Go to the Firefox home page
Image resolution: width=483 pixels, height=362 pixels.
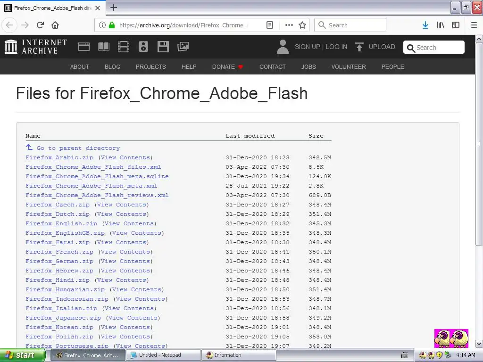pyautogui.click(x=55, y=25)
